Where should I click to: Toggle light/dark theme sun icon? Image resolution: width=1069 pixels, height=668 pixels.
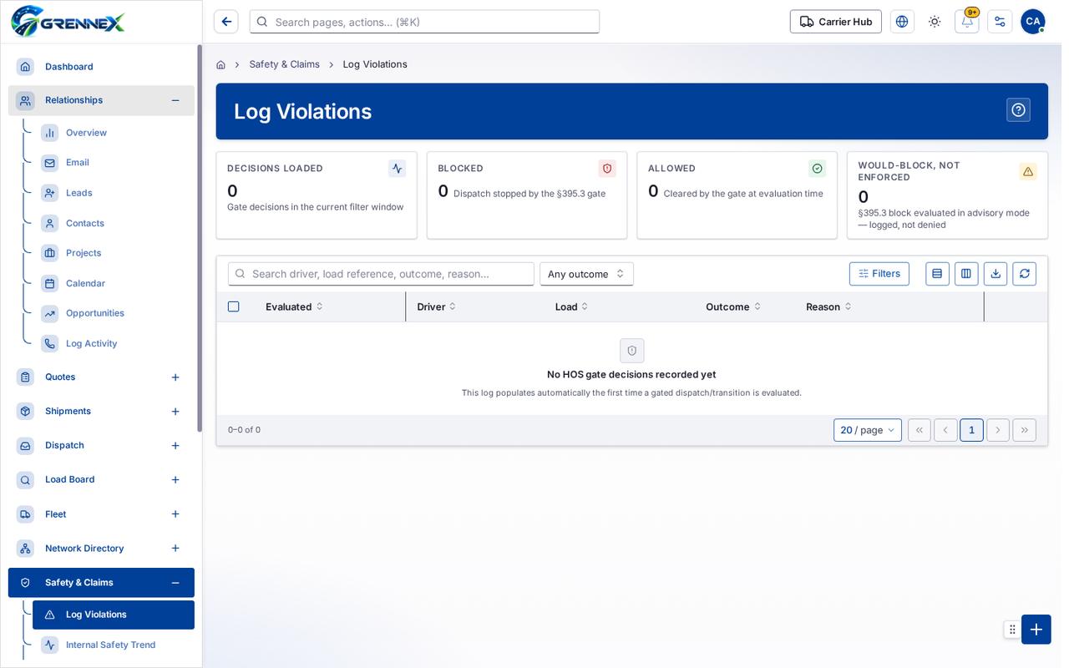click(x=935, y=22)
